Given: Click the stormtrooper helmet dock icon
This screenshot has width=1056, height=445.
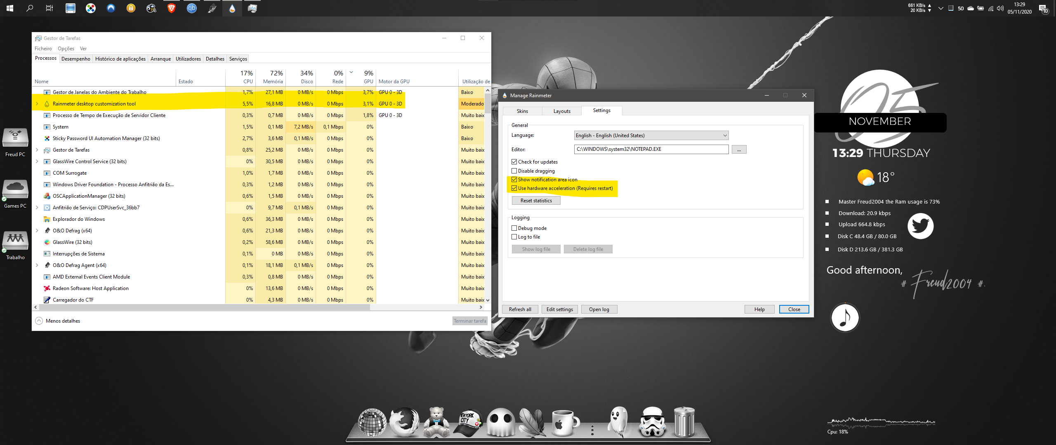Looking at the screenshot, I should (x=652, y=422).
